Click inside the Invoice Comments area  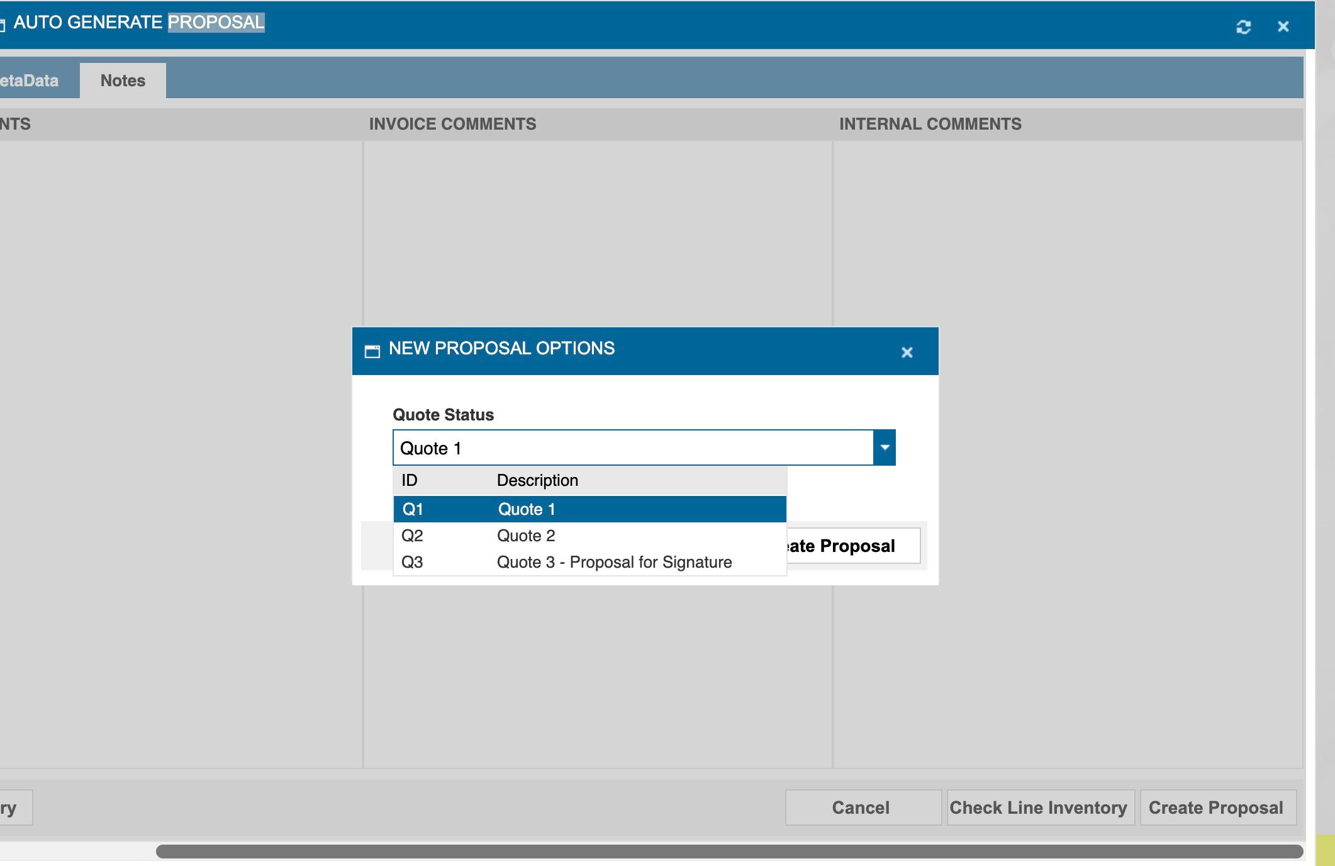click(x=598, y=233)
